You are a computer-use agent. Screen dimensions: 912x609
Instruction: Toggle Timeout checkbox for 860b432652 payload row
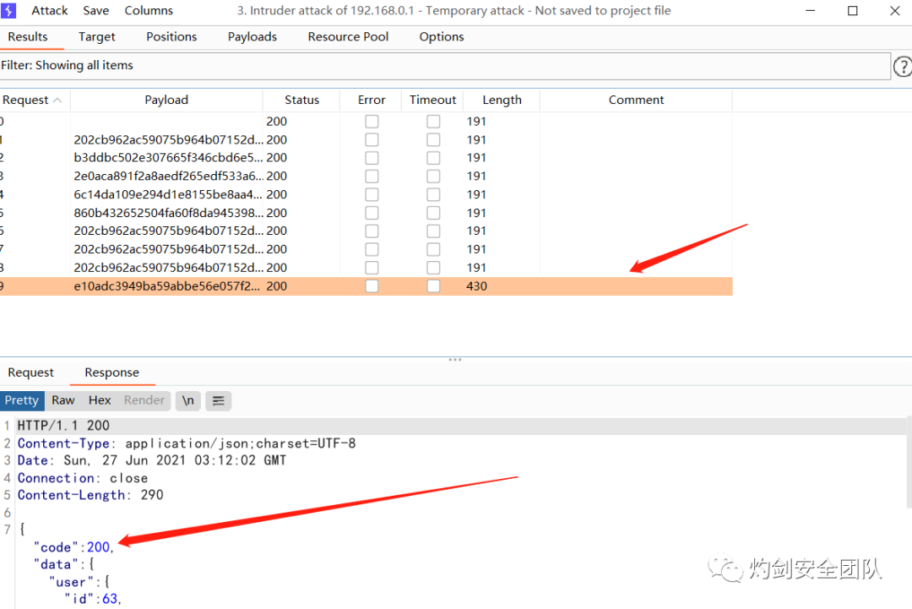point(433,214)
